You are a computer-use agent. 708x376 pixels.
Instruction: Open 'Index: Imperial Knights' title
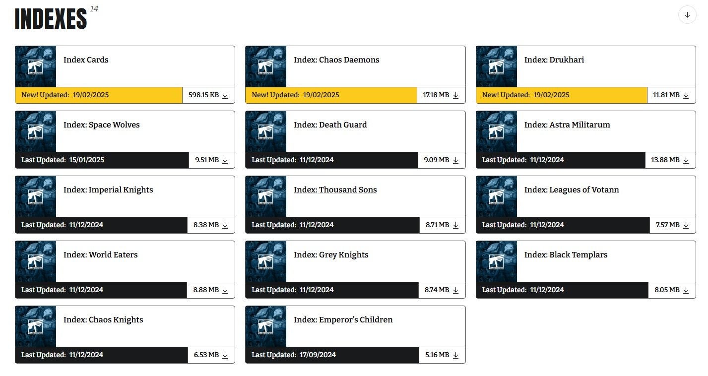(108, 190)
